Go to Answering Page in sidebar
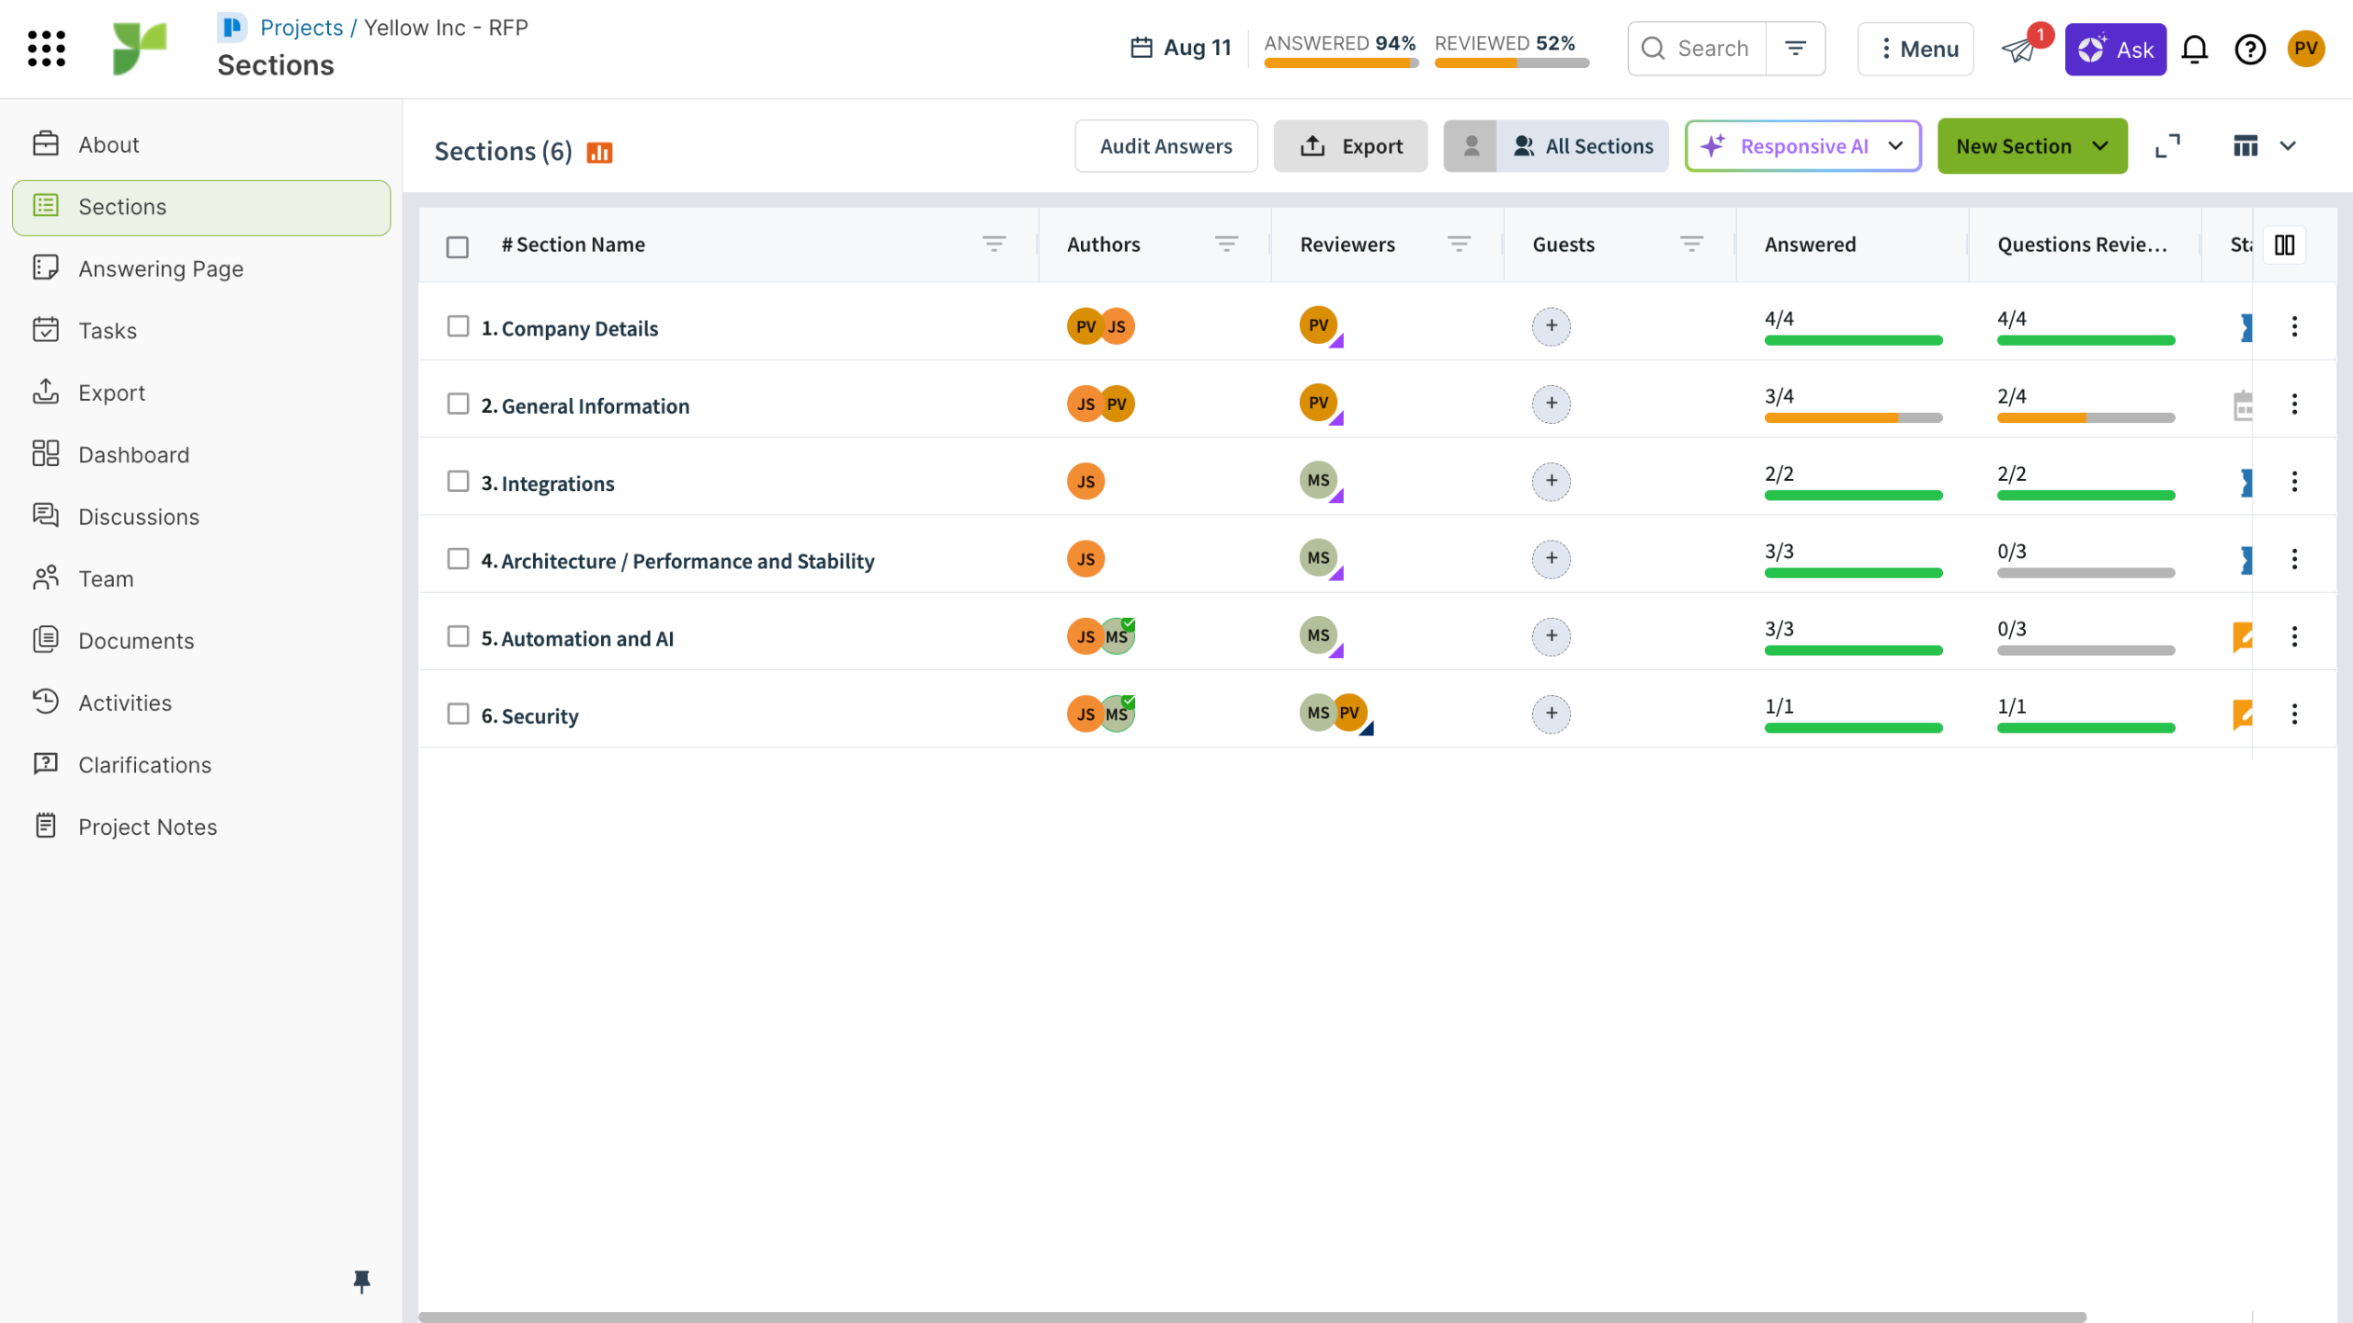 [161, 268]
